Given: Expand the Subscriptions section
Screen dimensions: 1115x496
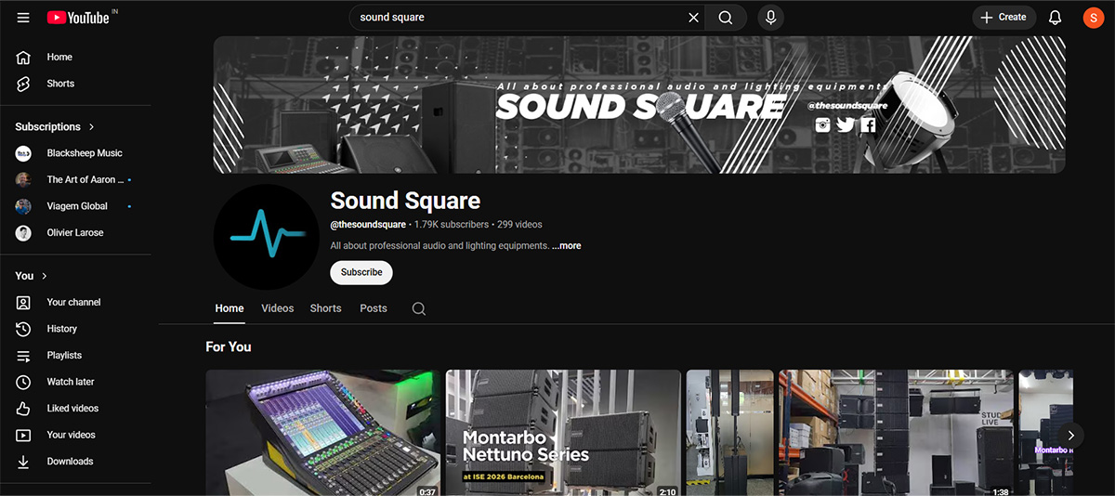Looking at the screenshot, I should [55, 127].
